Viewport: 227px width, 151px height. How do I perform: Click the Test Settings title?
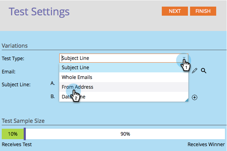[39, 11]
